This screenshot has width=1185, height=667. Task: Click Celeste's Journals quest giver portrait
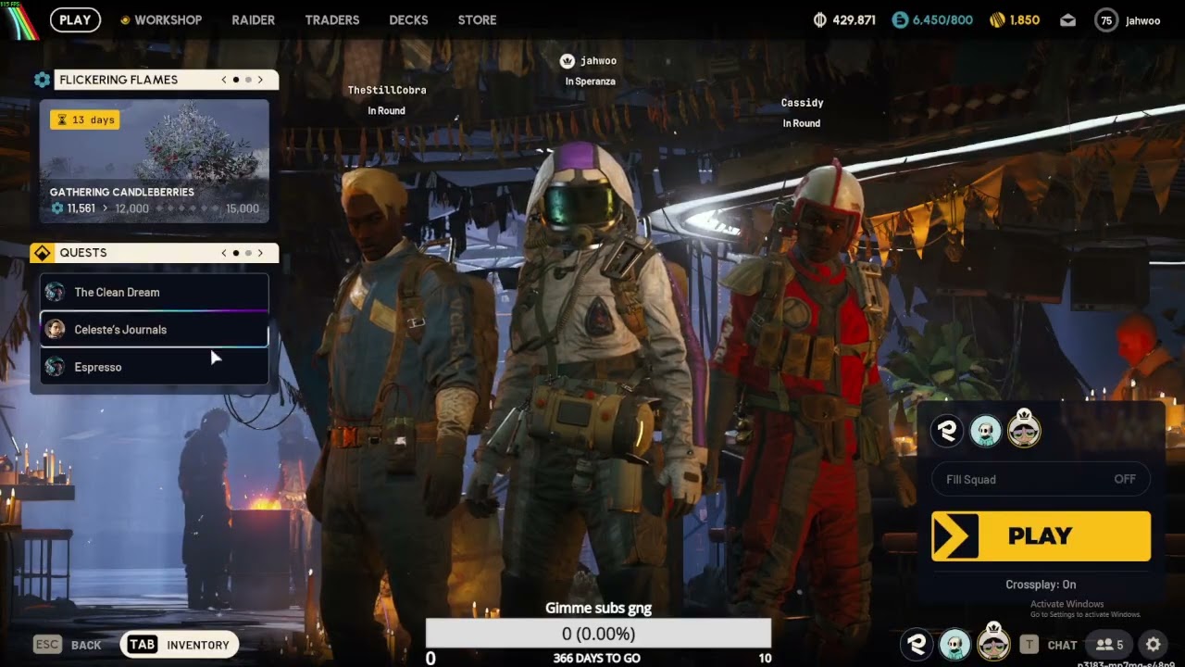click(56, 329)
